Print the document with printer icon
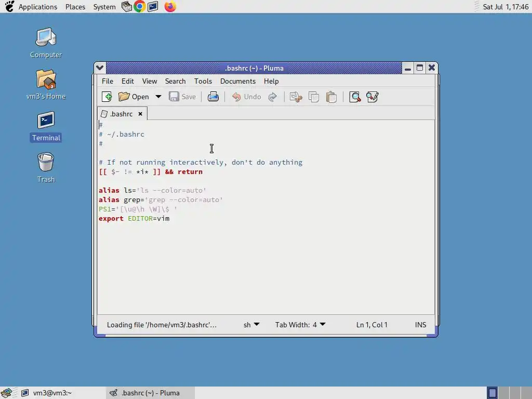The height and width of the screenshot is (399, 532). coord(213,97)
